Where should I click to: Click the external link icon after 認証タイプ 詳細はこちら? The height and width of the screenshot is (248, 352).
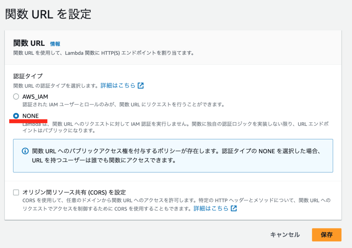pyautogui.click(x=140, y=85)
